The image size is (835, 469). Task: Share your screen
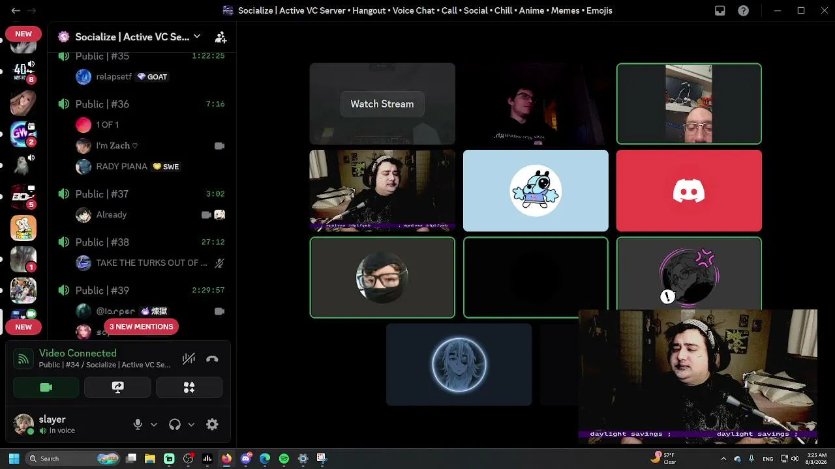(117, 388)
